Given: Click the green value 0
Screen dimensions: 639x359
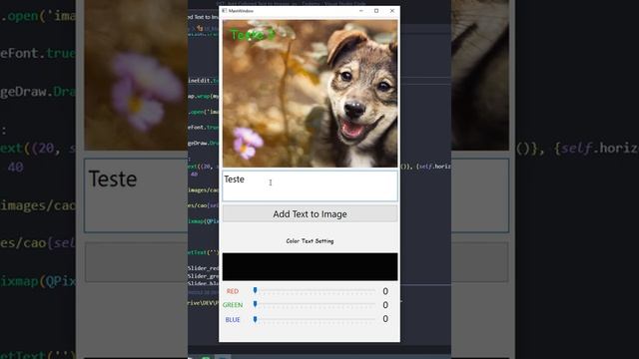Looking at the screenshot, I should (x=385, y=305).
